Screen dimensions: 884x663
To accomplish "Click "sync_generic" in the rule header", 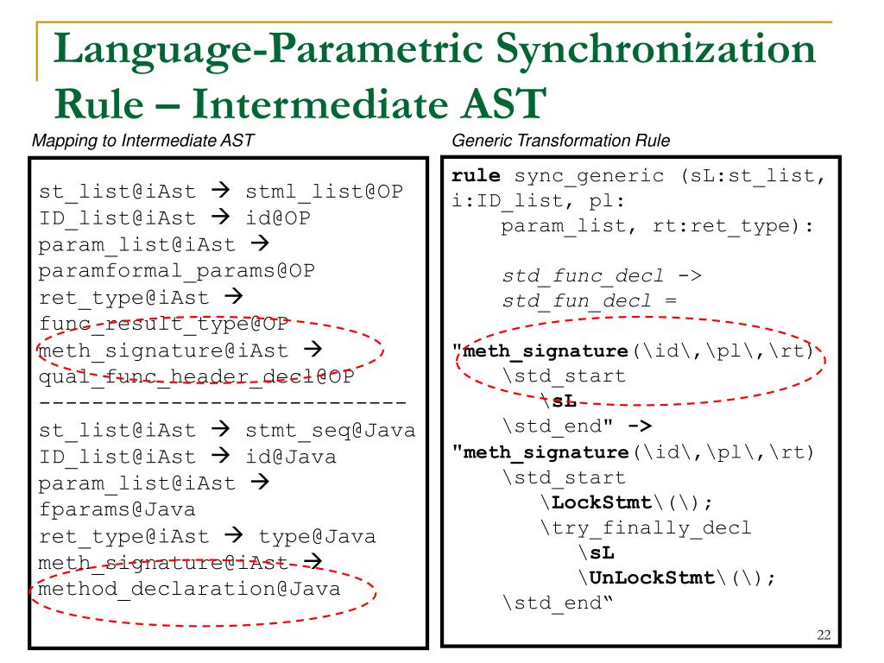I will [x=589, y=176].
